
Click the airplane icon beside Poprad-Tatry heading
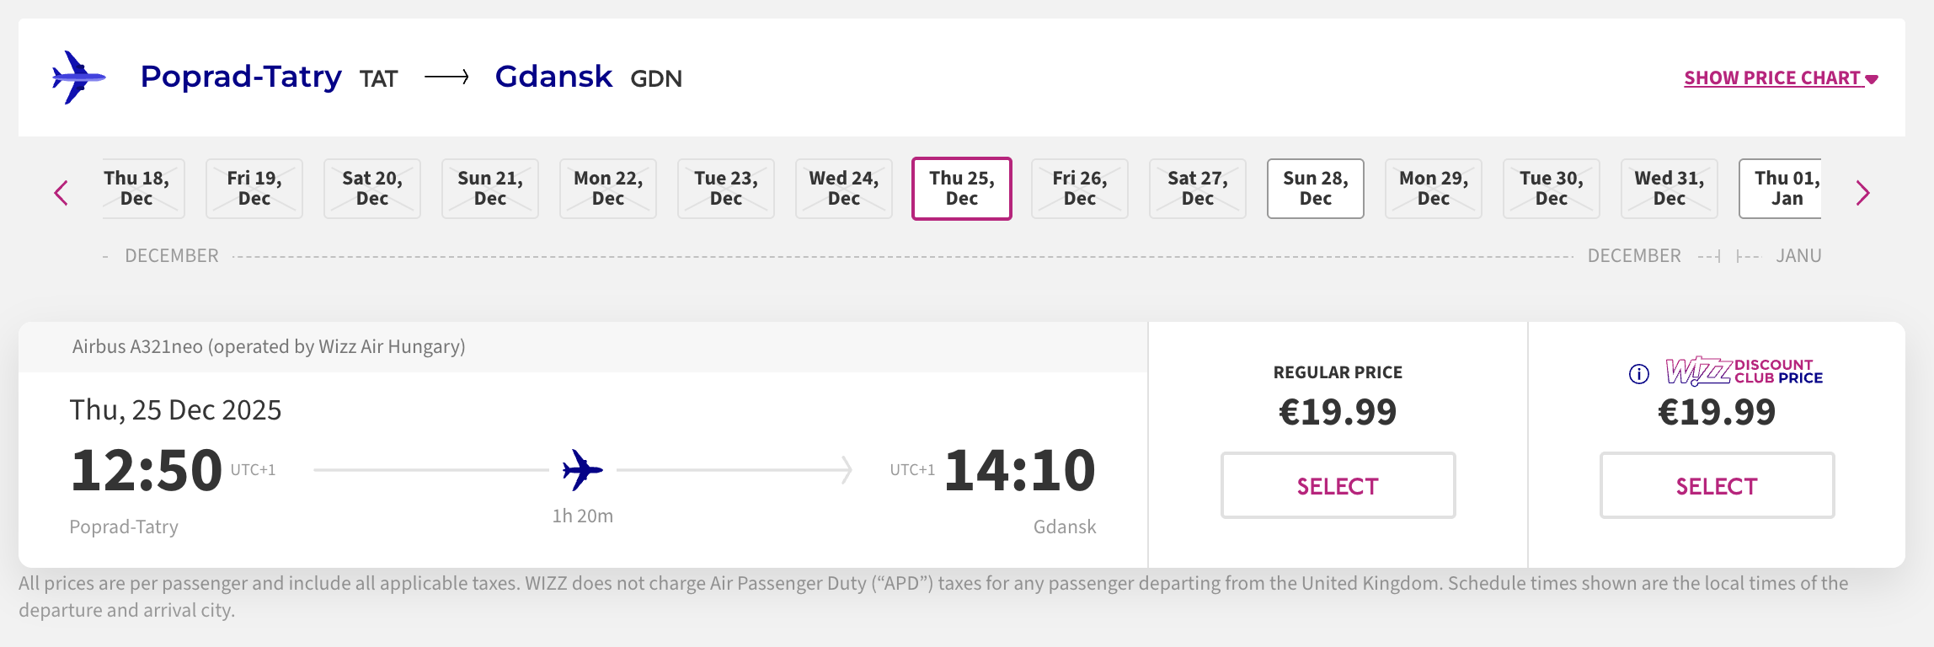coord(79,78)
